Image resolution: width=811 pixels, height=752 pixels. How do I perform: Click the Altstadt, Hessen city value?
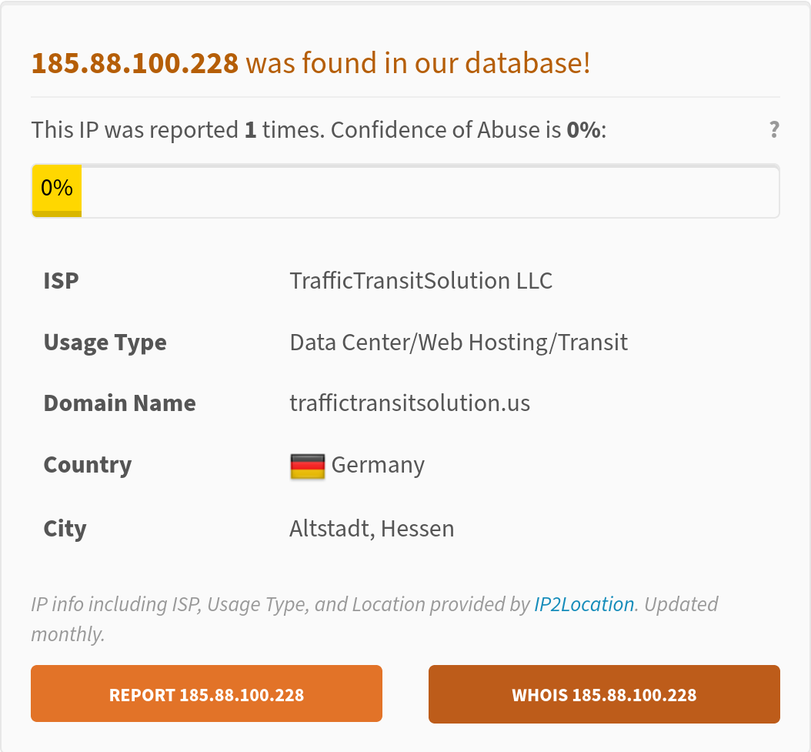point(372,528)
